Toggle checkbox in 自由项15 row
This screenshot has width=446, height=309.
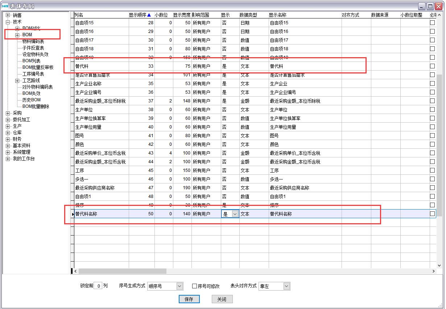tap(432, 22)
